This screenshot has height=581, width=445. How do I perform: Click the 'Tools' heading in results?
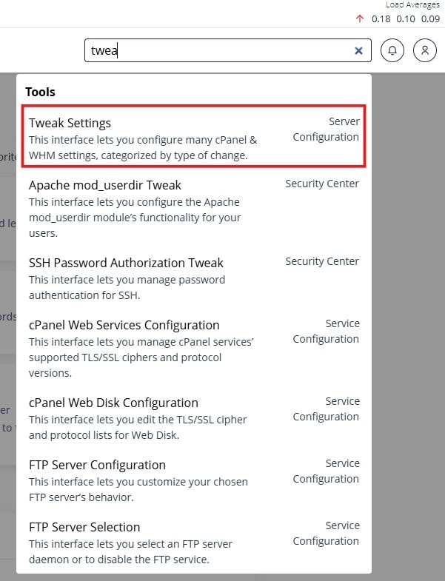(x=40, y=92)
